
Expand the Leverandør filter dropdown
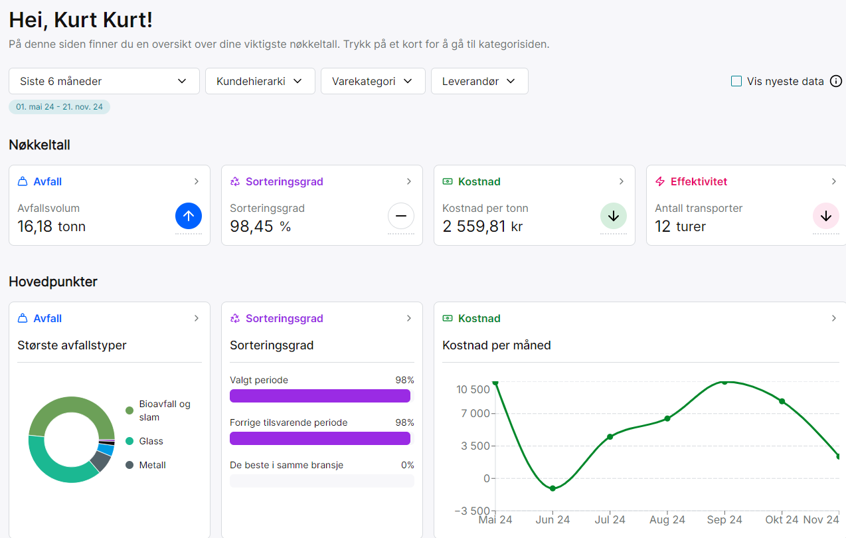[x=479, y=81]
